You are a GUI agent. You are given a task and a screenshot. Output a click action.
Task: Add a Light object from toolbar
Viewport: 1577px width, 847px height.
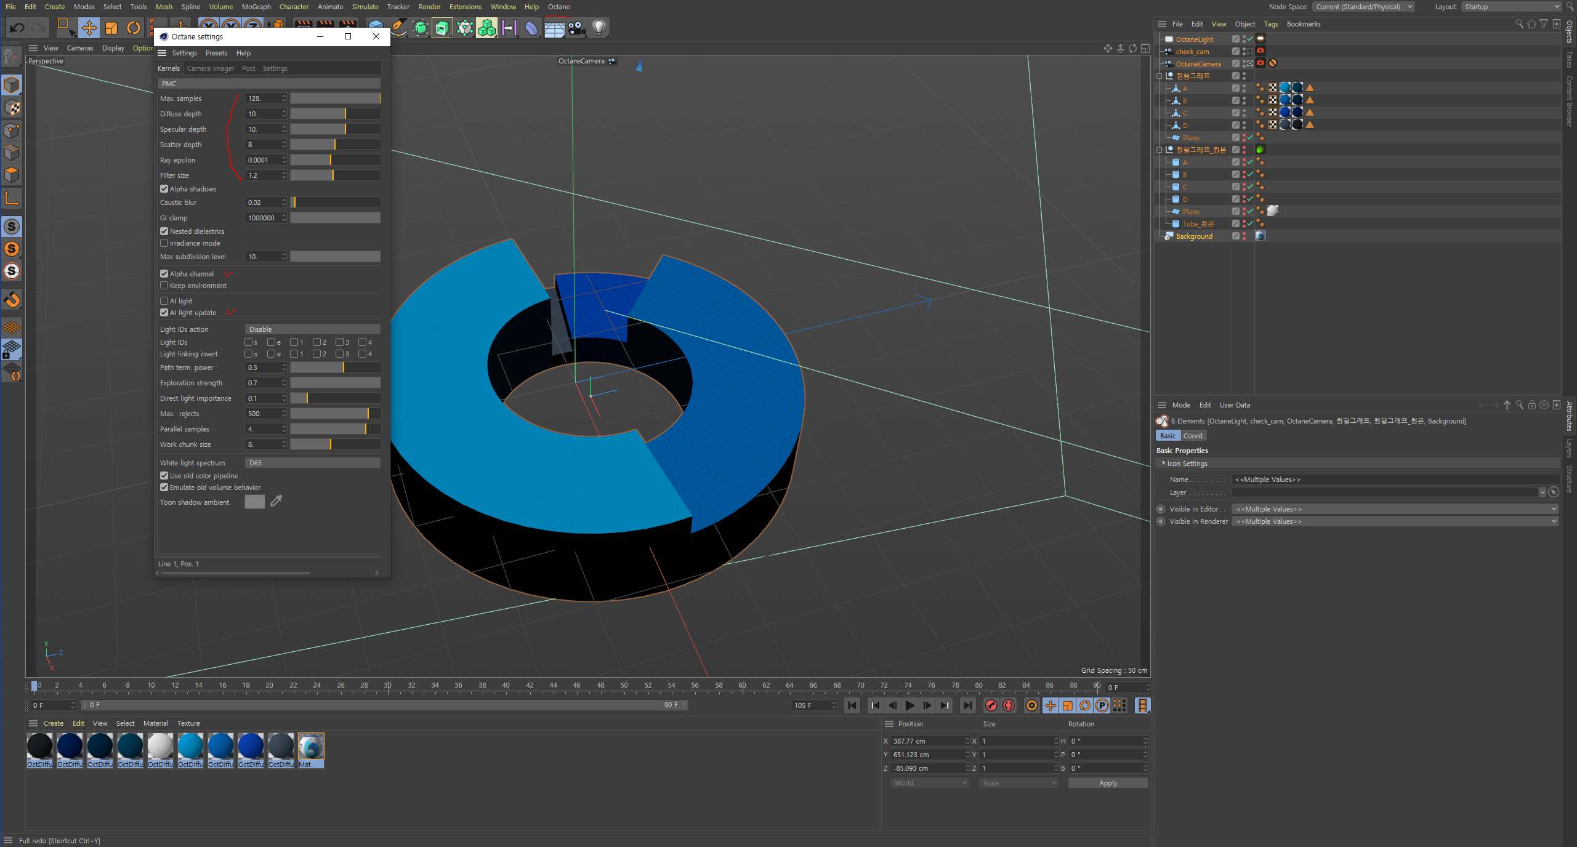(599, 28)
